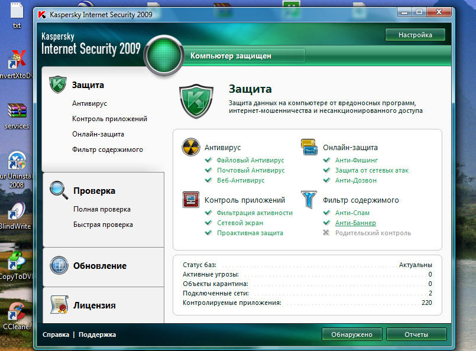This screenshot has height=351, width=476.
Task: Open the Поддержка support link
Action: [97, 334]
